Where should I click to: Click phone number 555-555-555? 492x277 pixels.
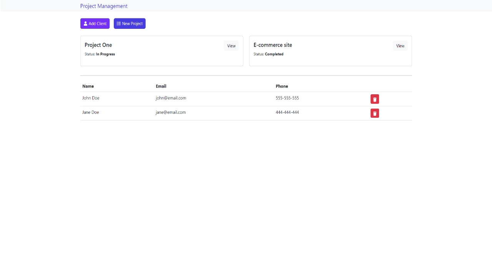click(287, 98)
